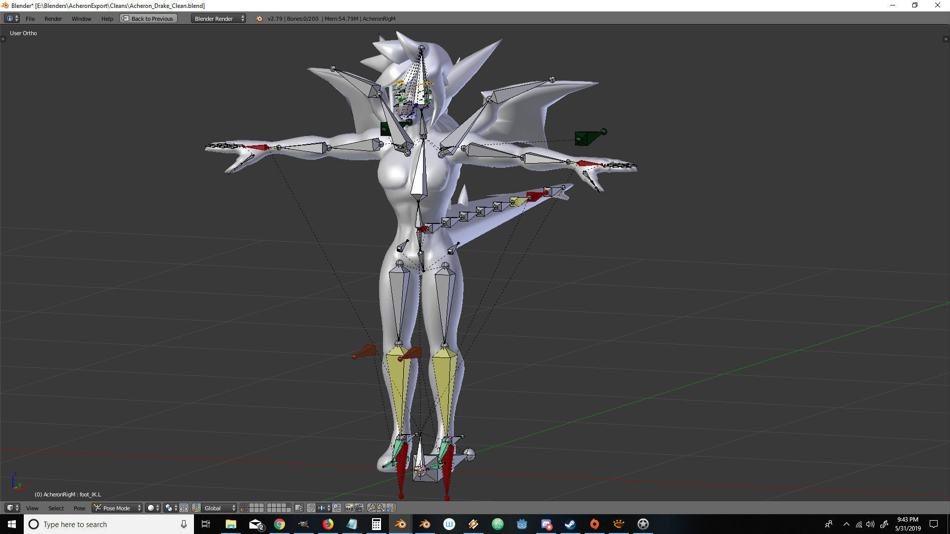The width and height of the screenshot is (950, 534).
Task: Open the viewport Select menu
Action: [56, 508]
